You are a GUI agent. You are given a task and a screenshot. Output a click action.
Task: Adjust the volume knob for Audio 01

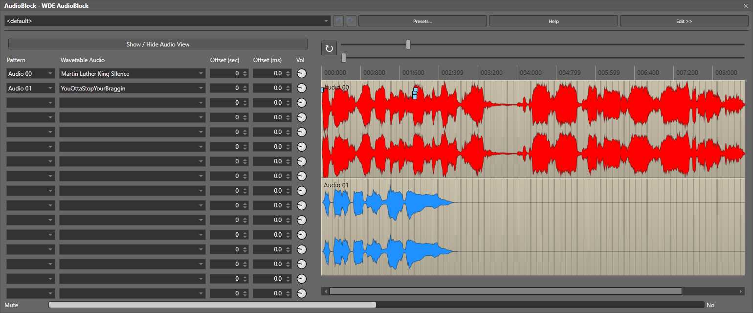(x=301, y=88)
